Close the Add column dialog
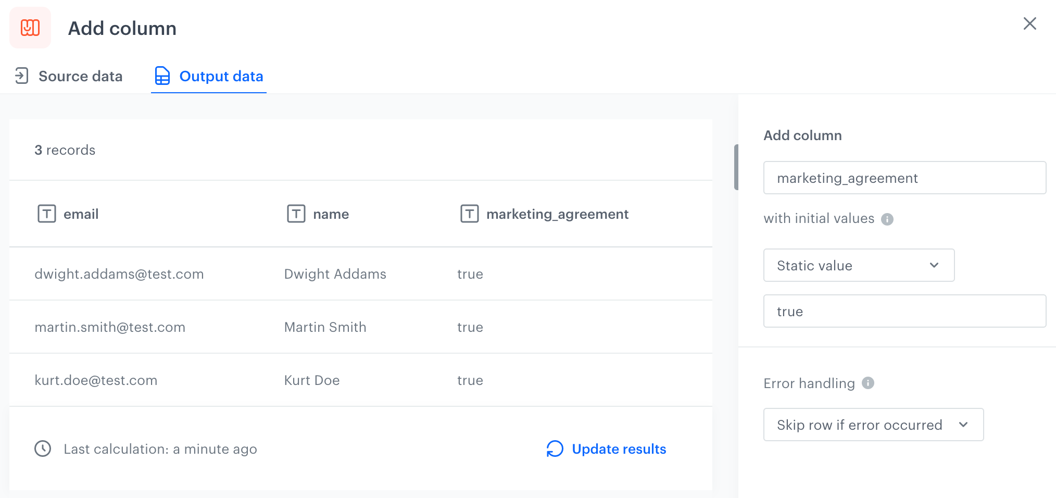Image resolution: width=1056 pixels, height=498 pixels. click(1029, 23)
